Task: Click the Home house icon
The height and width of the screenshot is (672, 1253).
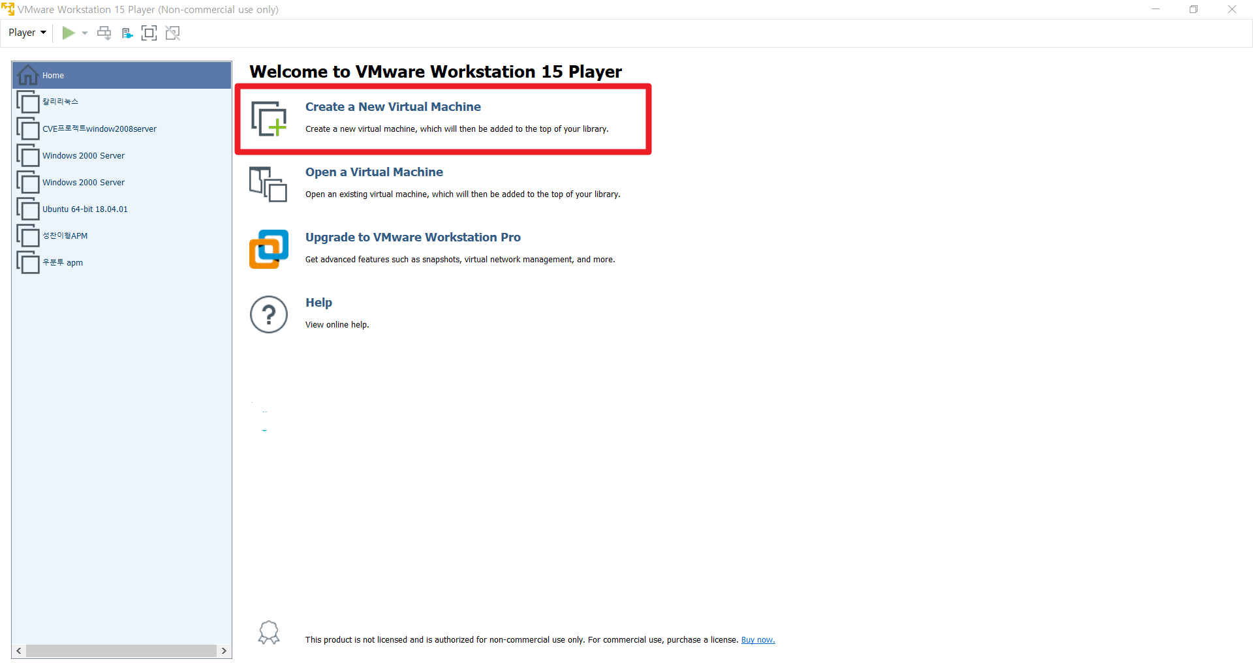Action: 27,75
